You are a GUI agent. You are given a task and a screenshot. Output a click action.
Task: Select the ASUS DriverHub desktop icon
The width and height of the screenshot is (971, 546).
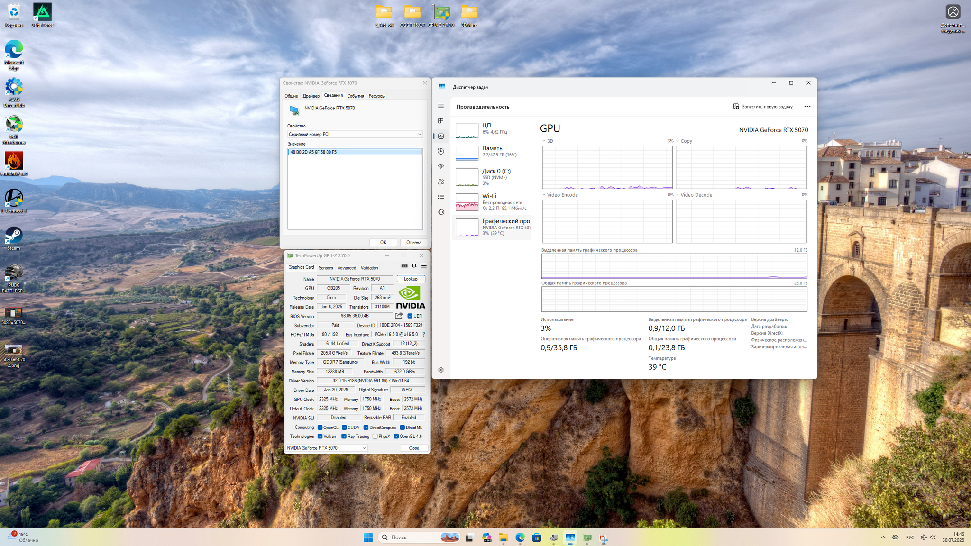point(14,93)
